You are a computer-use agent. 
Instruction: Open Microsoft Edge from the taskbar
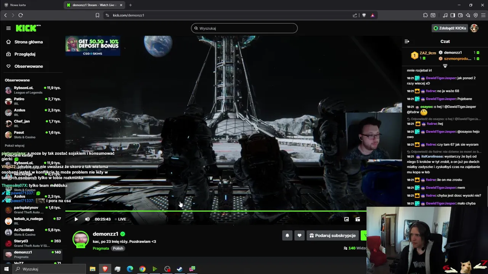pyautogui.click(x=130, y=269)
